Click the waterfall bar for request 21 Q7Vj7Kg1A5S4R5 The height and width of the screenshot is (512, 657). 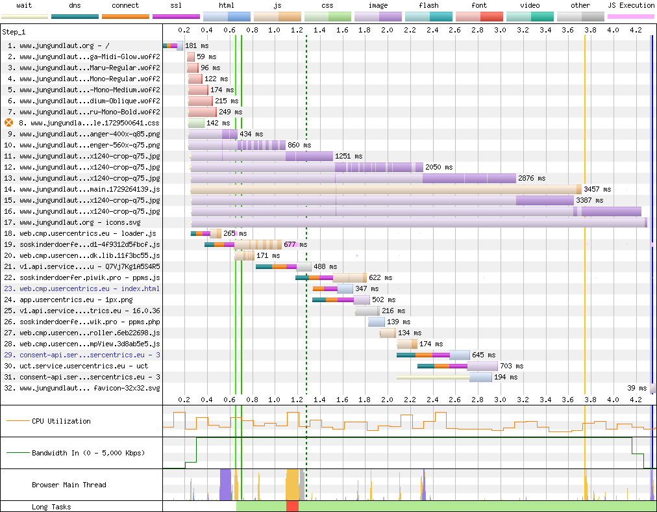tap(284, 266)
